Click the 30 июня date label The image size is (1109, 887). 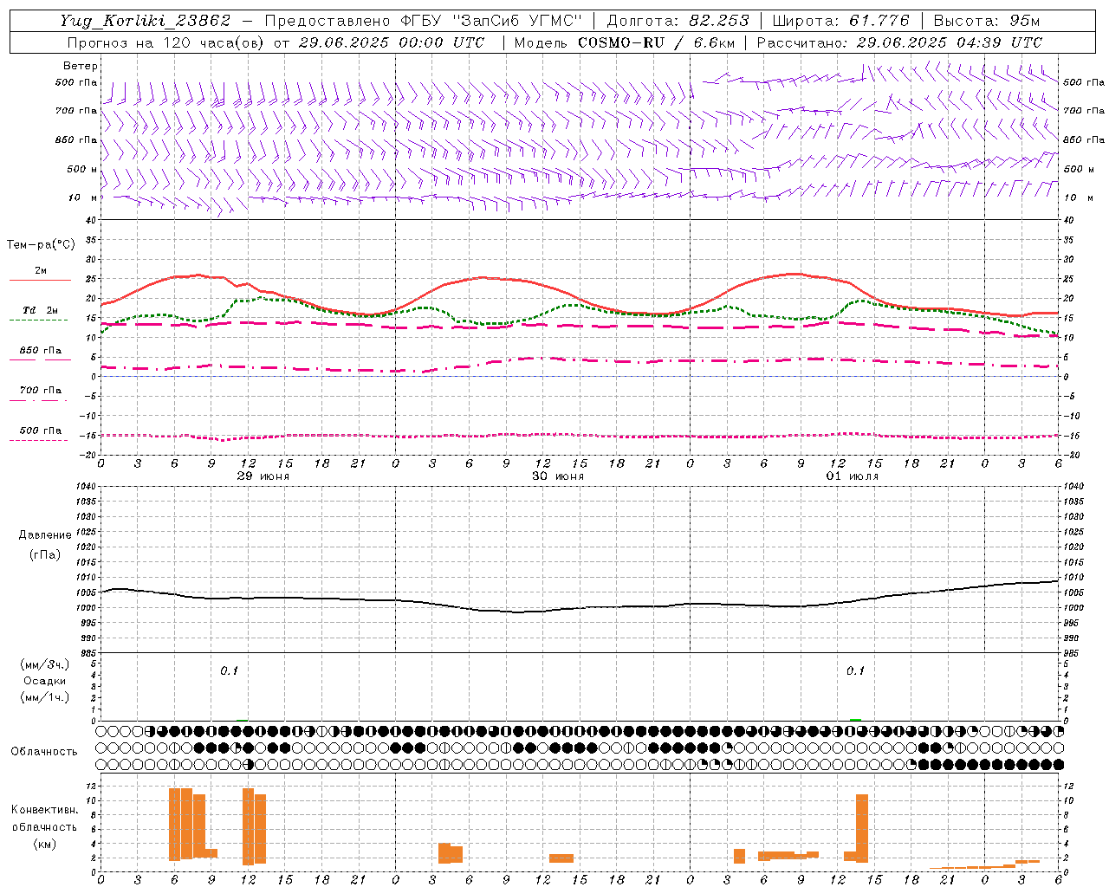(558, 476)
